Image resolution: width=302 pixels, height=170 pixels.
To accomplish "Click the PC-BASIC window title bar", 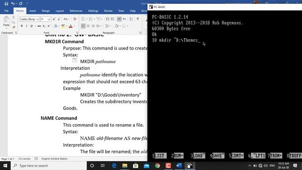I will [x=225, y=7].
